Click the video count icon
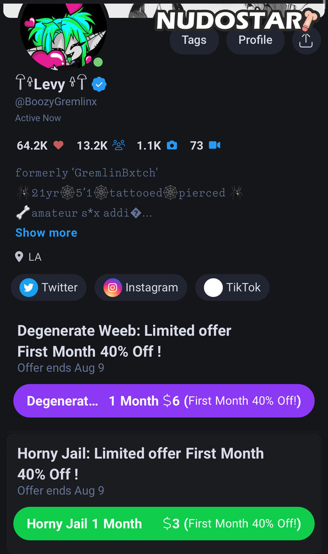This screenshot has height=554, width=328. tap(214, 146)
